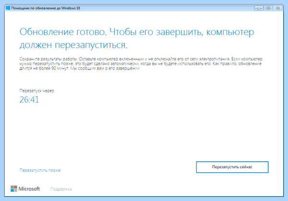Viewport: 288px width, 201px height.
Task: Click the "Перезапустить сейчас" button
Action: [x=232, y=167]
